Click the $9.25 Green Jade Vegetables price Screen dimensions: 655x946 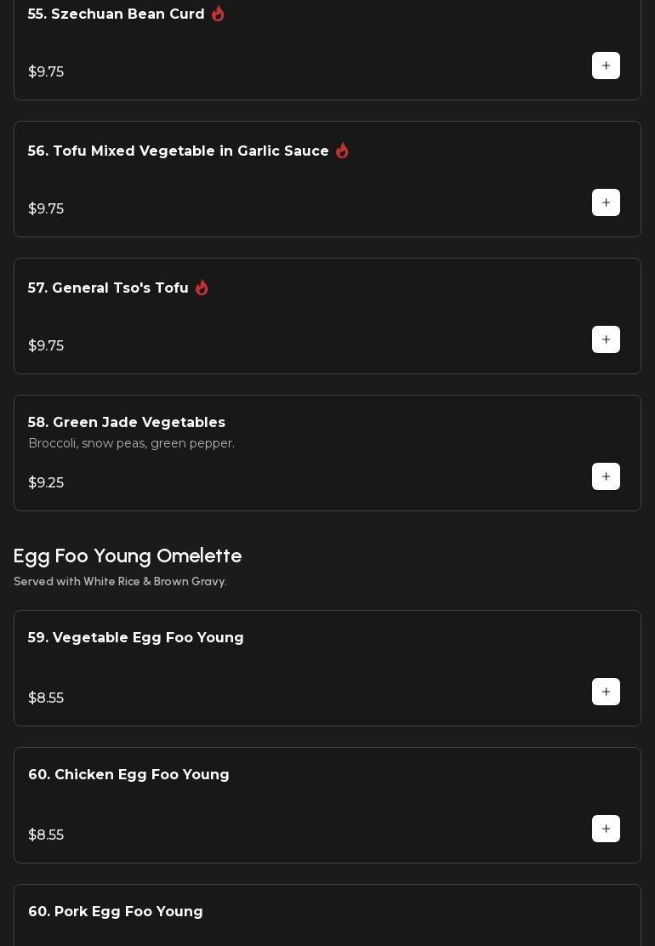pos(46,483)
